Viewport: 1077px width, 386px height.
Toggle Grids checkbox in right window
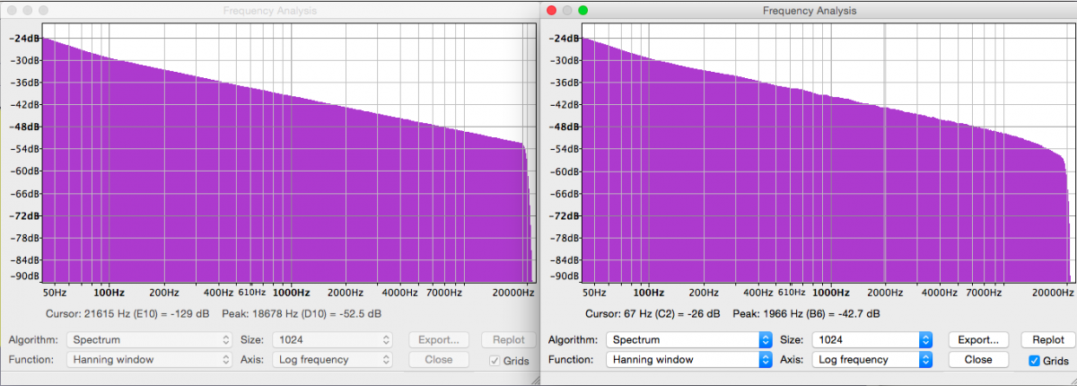[1035, 361]
